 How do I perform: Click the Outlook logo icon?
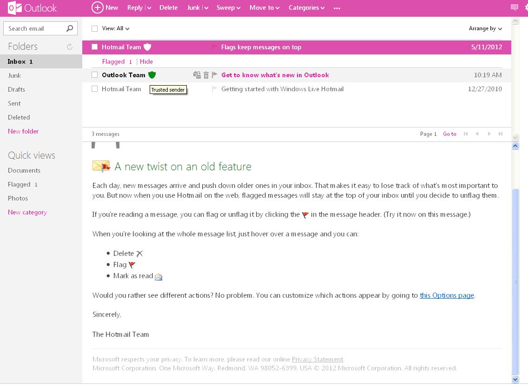(14, 8)
